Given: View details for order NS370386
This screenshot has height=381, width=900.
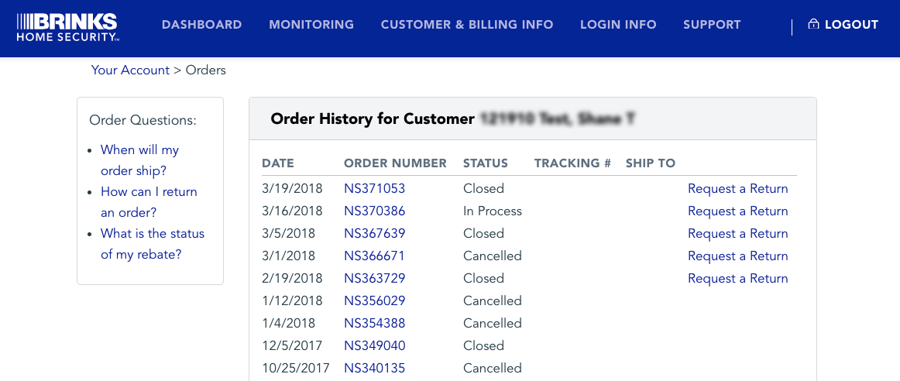Looking at the screenshot, I should [x=374, y=211].
